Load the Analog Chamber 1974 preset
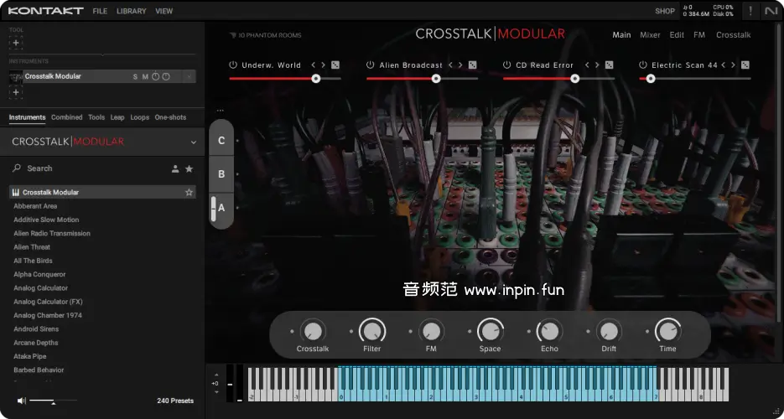This screenshot has height=419, width=784. (48, 315)
